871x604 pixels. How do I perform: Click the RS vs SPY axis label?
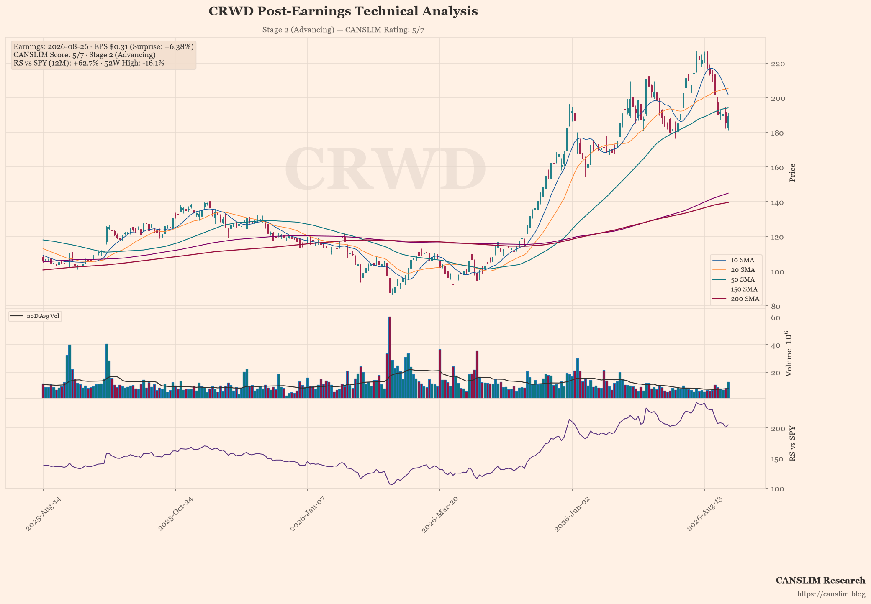[x=792, y=444]
